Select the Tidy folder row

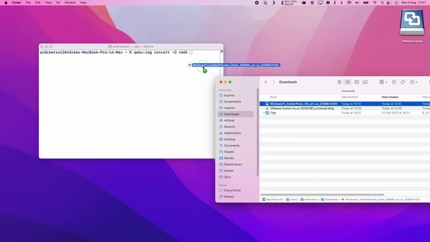tap(345, 113)
